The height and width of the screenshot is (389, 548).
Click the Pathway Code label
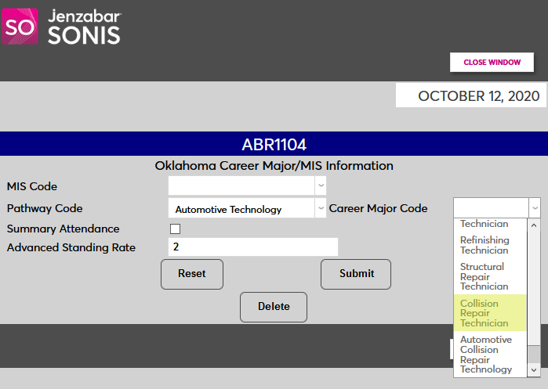pos(45,208)
